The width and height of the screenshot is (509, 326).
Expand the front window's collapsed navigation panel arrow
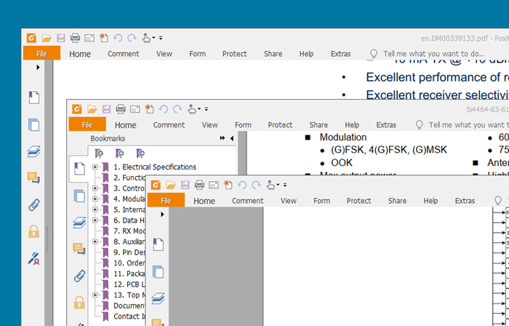click(162, 214)
